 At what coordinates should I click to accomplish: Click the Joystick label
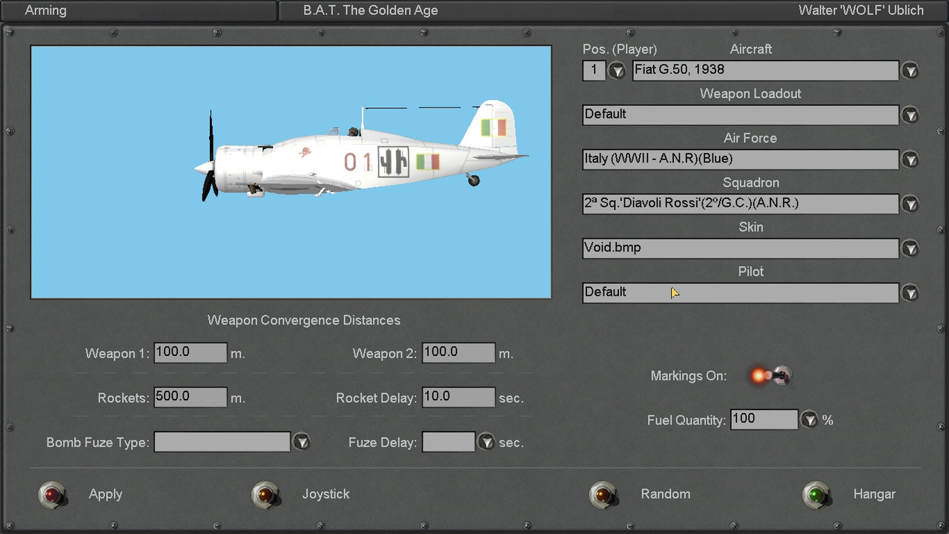tap(325, 494)
